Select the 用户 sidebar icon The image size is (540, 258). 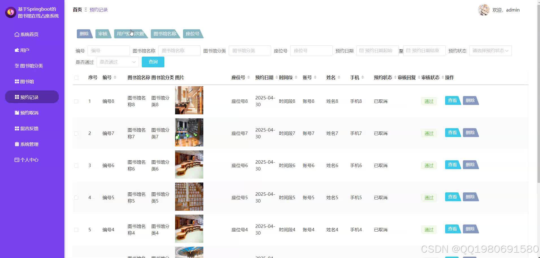coord(17,50)
